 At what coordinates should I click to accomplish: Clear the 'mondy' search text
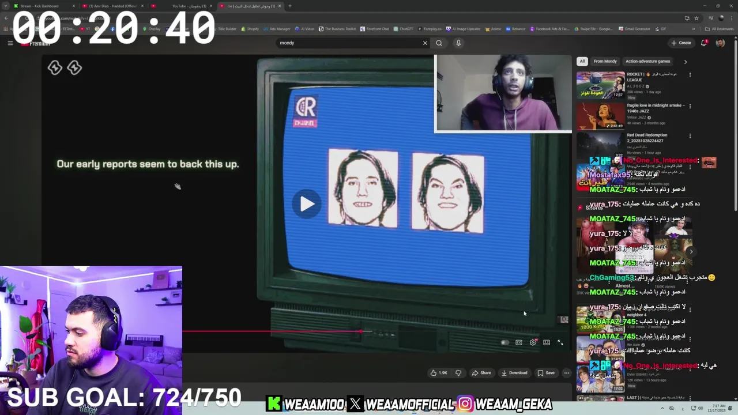(x=425, y=43)
